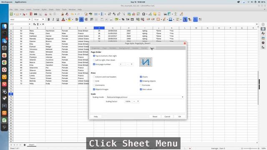Open the Print Preview icon
267x150 pixels.
click(x=40, y=14)
